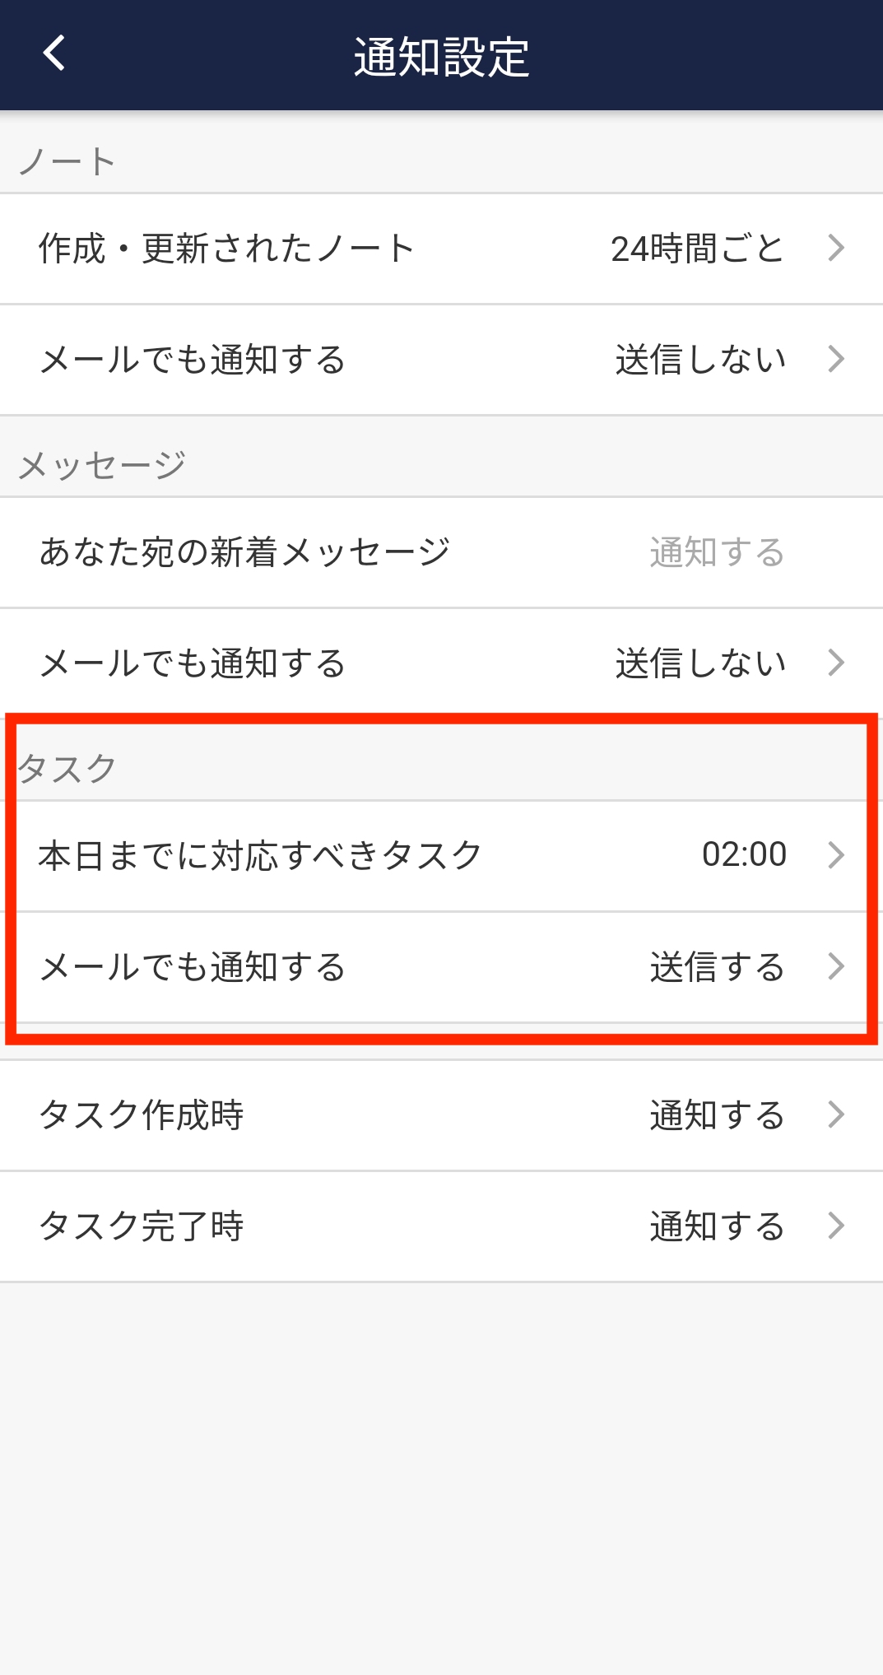
Task: Tap the chevron beside 送信しない in メッセージ
Action: 838,660
